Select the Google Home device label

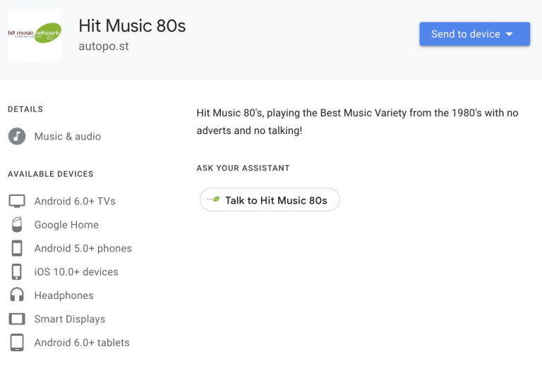coord(66,225)
